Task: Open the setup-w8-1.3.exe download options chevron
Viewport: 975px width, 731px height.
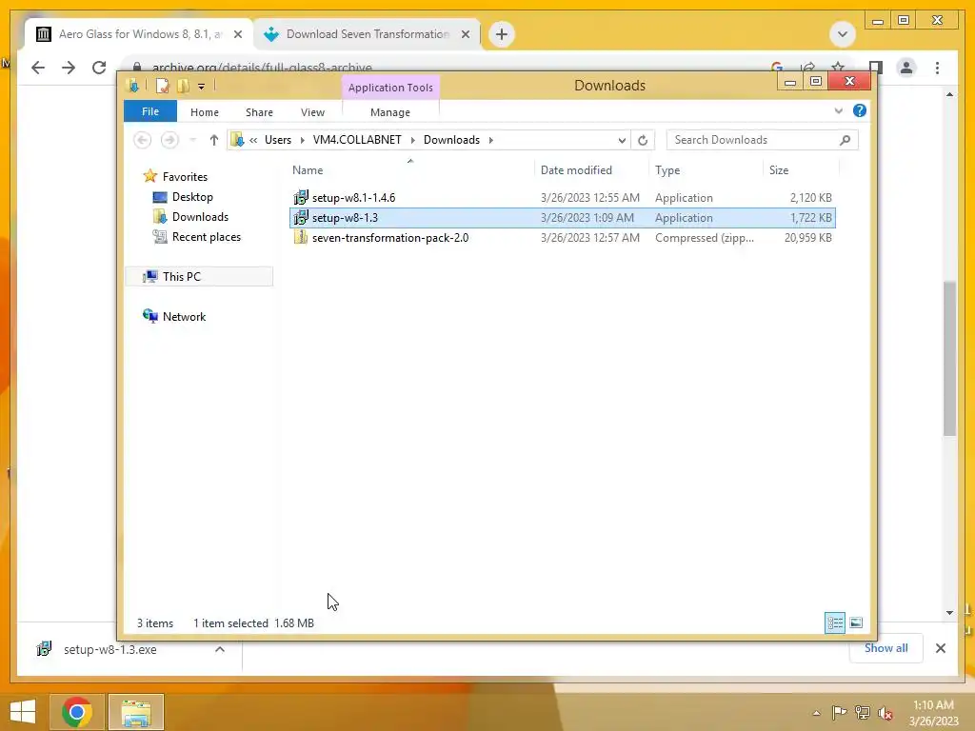Action: click(220, 649)
